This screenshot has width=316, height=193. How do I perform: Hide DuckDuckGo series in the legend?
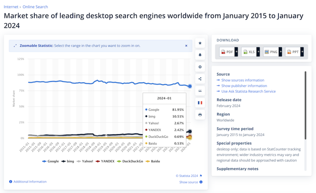pyautogui.click(x=130, y=161)
